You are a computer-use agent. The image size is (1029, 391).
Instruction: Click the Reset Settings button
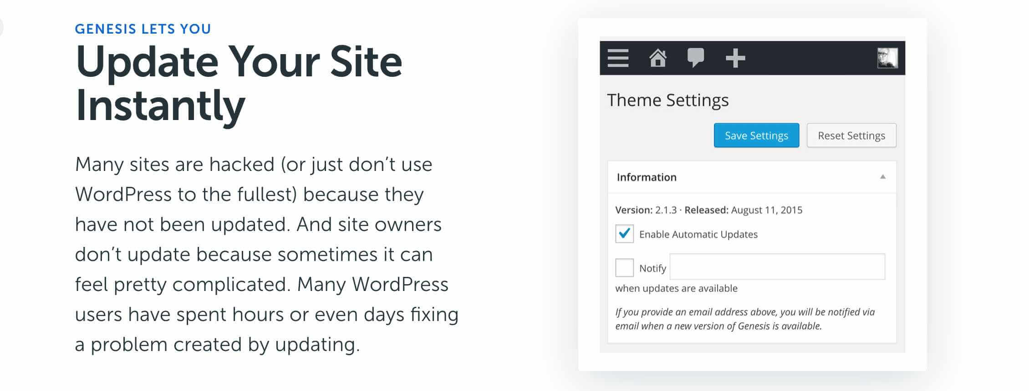point(851,135)
